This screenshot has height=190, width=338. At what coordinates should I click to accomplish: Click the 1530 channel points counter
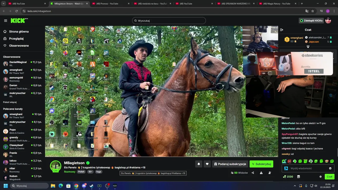(288, 177)
